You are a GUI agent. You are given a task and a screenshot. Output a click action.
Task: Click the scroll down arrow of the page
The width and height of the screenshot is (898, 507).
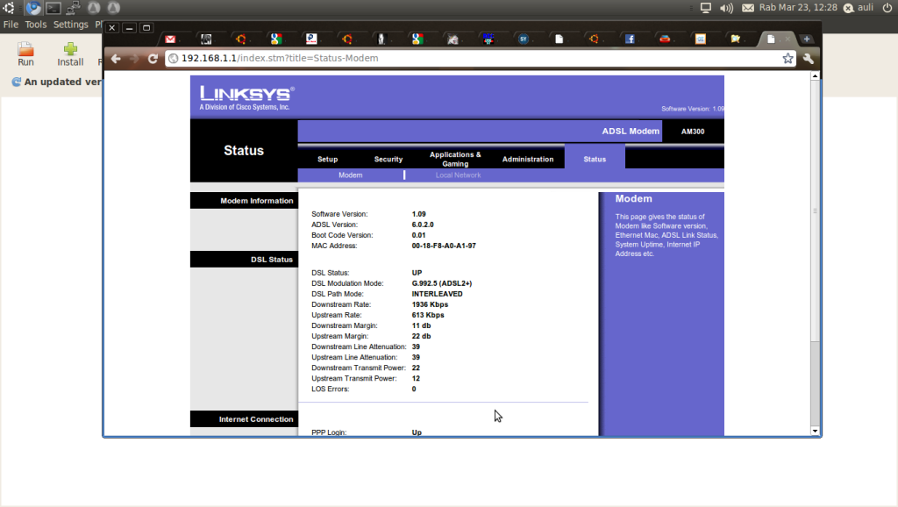tap(815, 431)
